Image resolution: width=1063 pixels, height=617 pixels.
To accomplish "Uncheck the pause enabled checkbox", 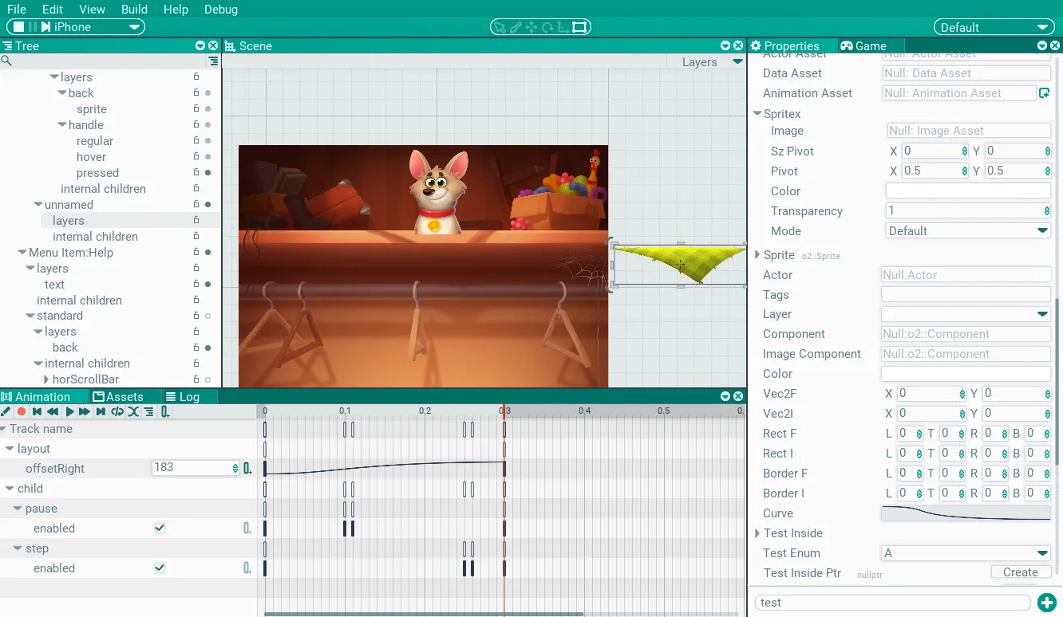I will (160, 529).
